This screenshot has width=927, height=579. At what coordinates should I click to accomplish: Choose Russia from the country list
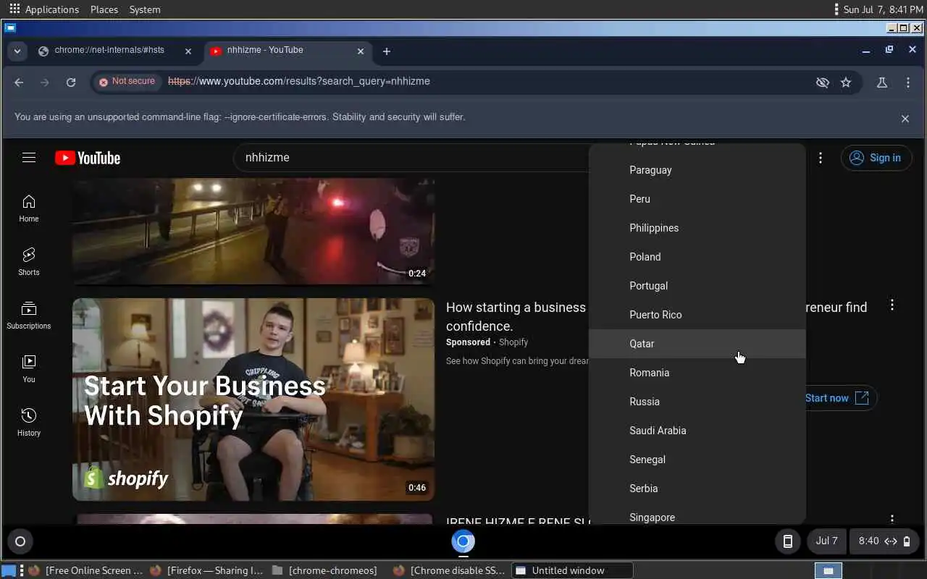click(697, 402)
